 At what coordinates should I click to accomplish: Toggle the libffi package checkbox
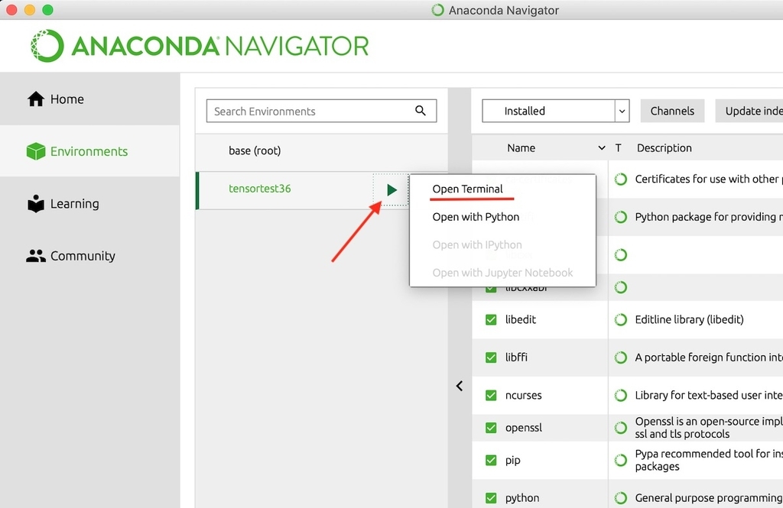[491, 358]
